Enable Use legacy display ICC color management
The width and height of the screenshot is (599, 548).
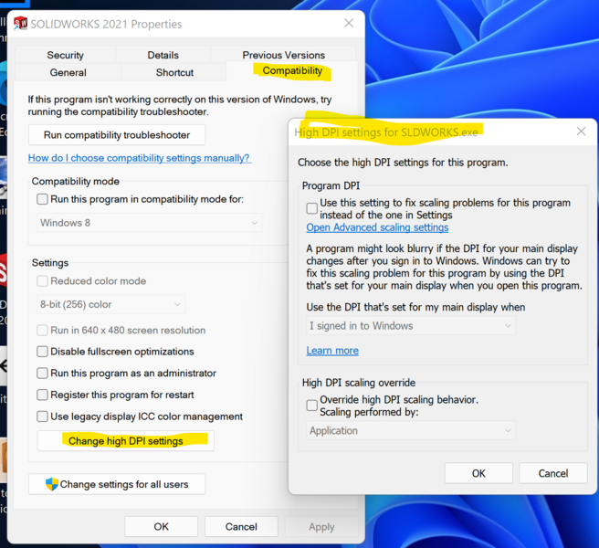click(x=42, y=416)
